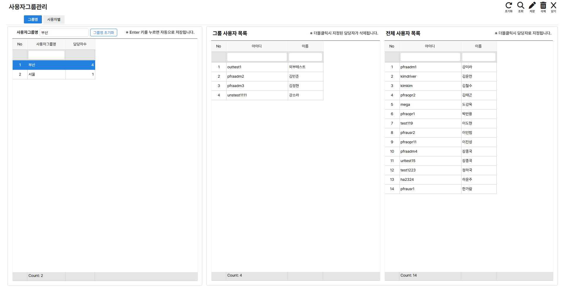This screenshot has width=564, height=293.
Task: Sort by 담당자수 column header
Action: pyautogui.click(x=80, y=44)
